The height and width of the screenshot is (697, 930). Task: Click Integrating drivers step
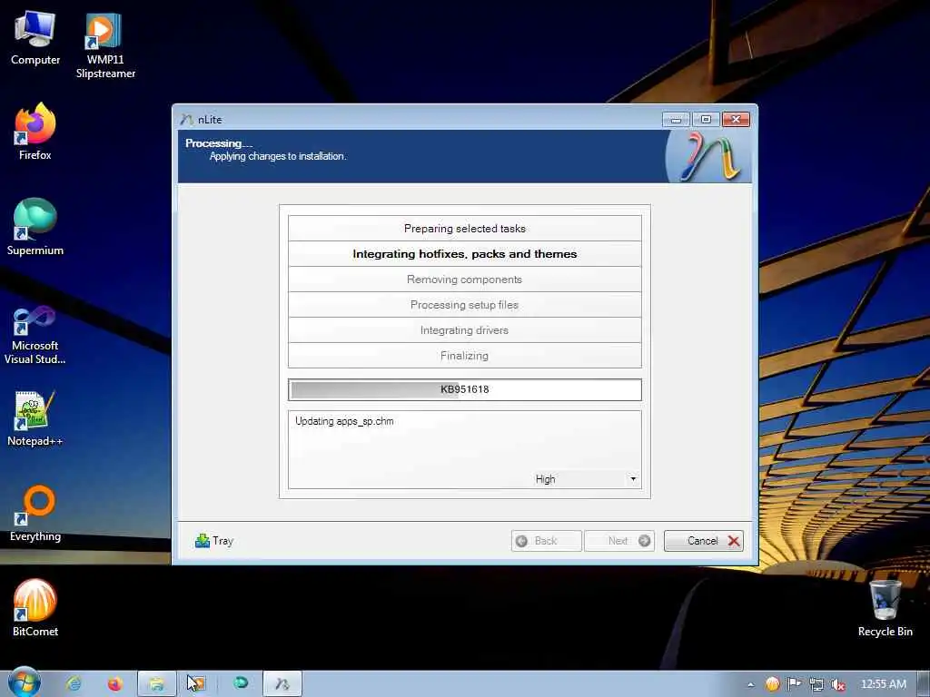click(464, 330)
